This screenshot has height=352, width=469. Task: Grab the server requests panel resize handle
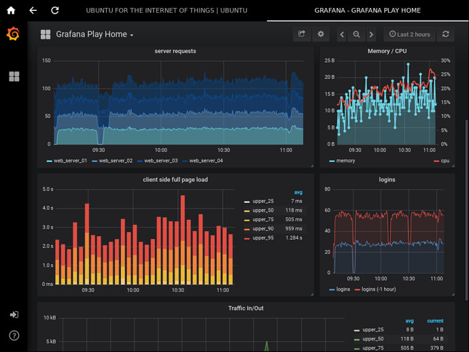click(x=312, y=165)
